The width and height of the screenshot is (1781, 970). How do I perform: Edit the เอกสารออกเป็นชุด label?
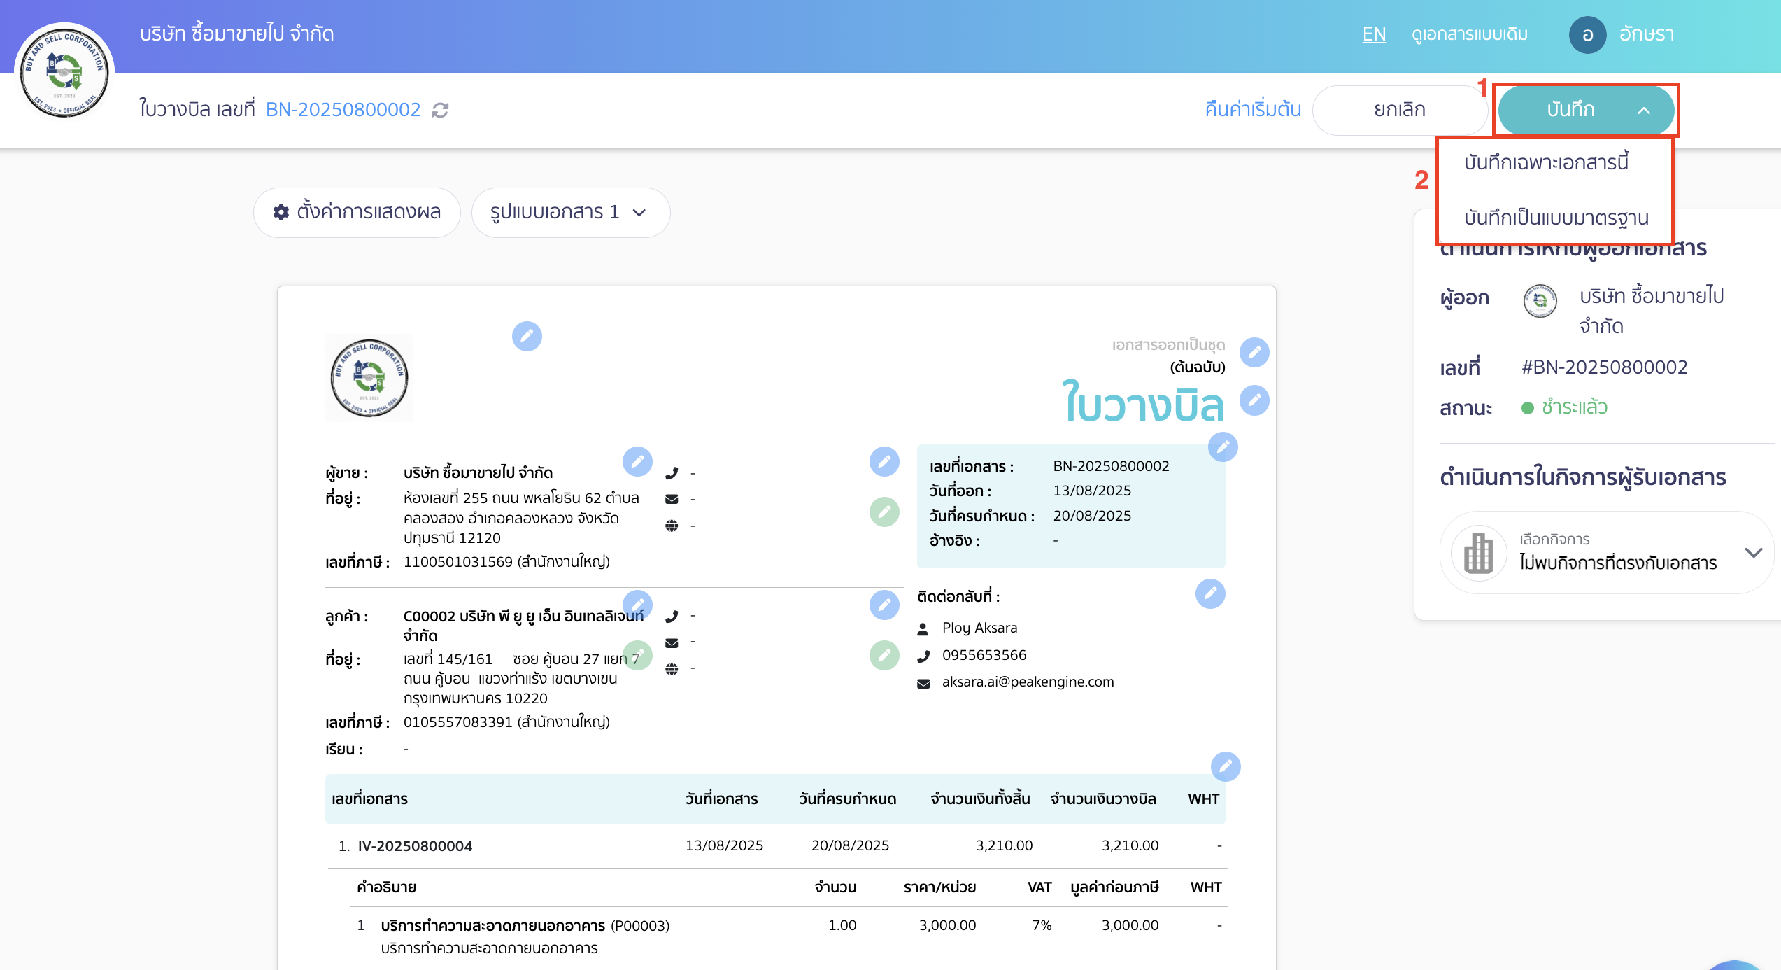tap(1254, 352)
